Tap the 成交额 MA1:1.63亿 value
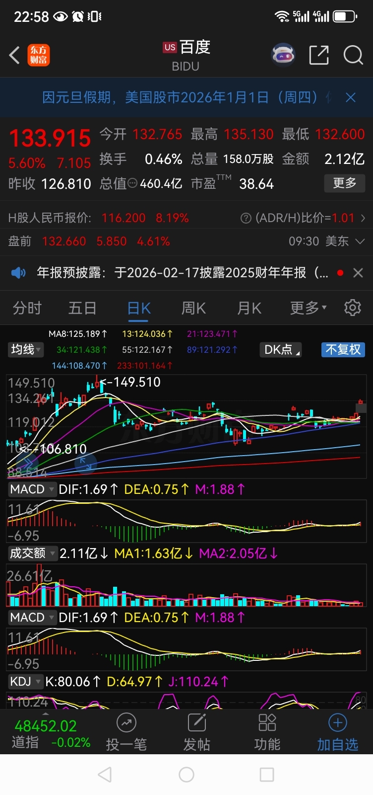This screenshot has width=373, height=795. [x=153, y=553]
